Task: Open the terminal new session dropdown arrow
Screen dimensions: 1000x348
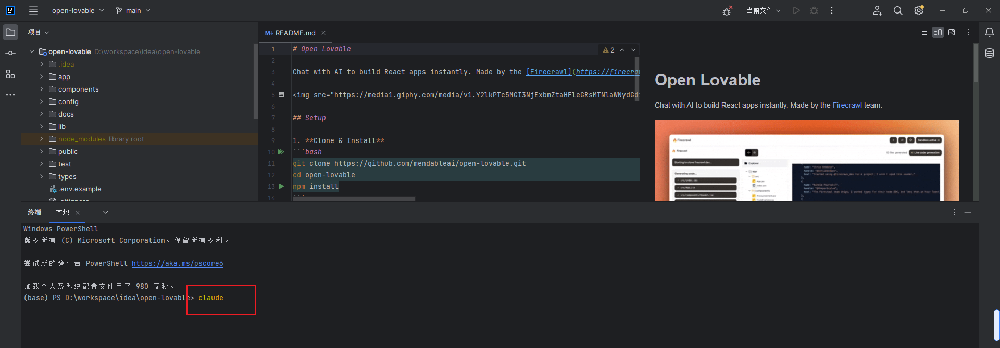Action: 106,212
